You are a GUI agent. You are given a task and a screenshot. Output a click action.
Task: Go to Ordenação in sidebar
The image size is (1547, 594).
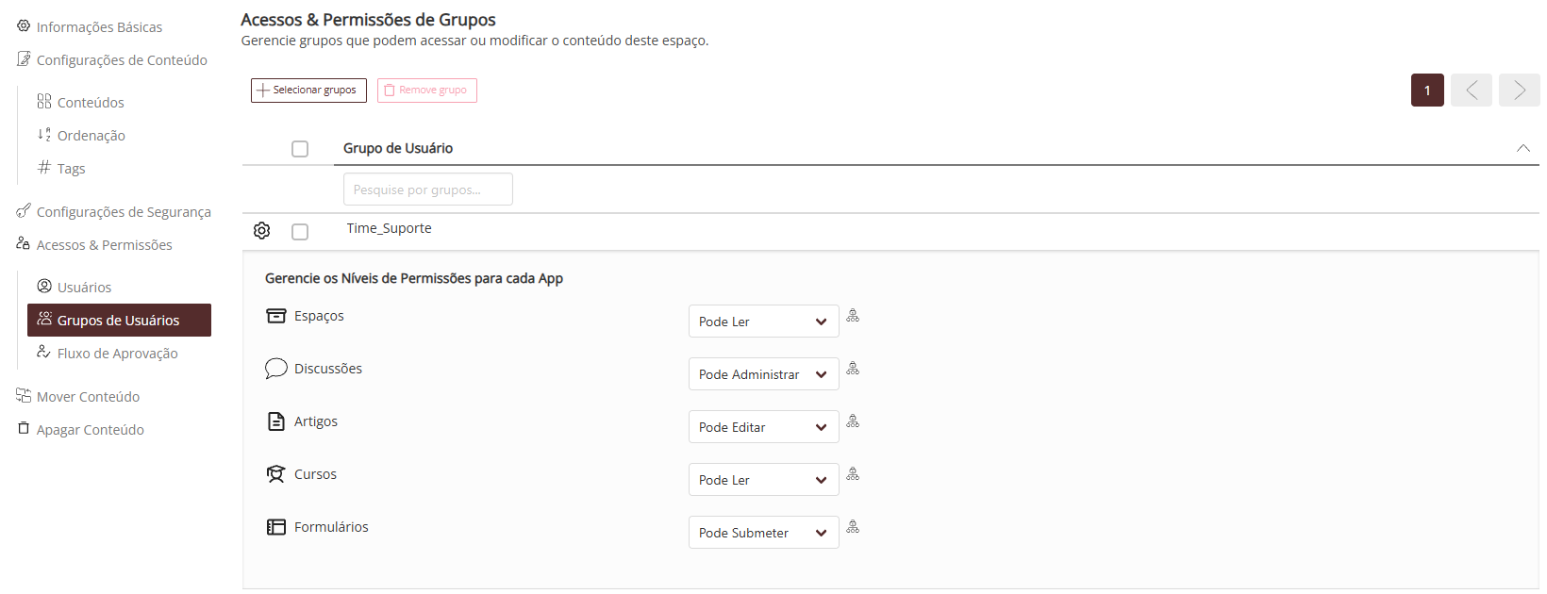click(91, 136)
